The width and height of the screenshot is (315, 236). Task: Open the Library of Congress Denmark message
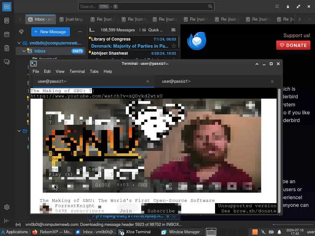[134, 42]
